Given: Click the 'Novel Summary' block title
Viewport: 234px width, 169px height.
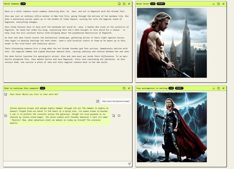Looking at the screenshot, I should point(12,4).
